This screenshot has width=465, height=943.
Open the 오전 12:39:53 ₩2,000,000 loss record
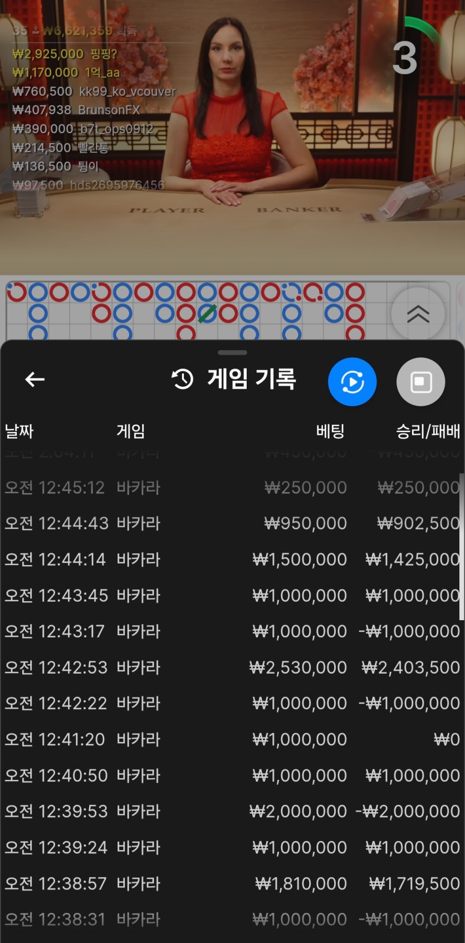(x=232, y=812)
